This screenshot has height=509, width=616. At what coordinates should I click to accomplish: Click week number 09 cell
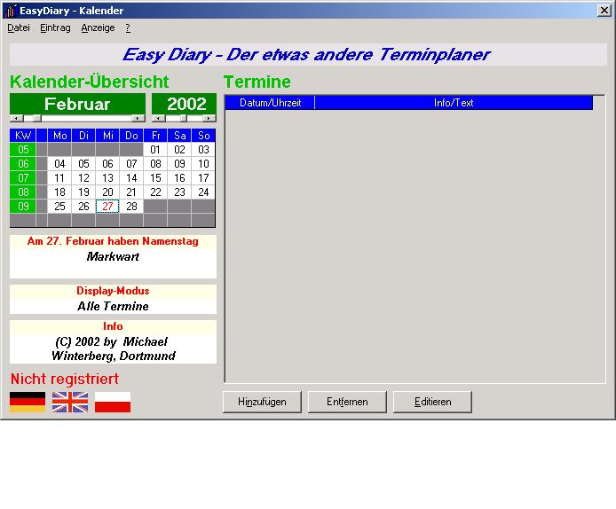click(x=23, y=207)
